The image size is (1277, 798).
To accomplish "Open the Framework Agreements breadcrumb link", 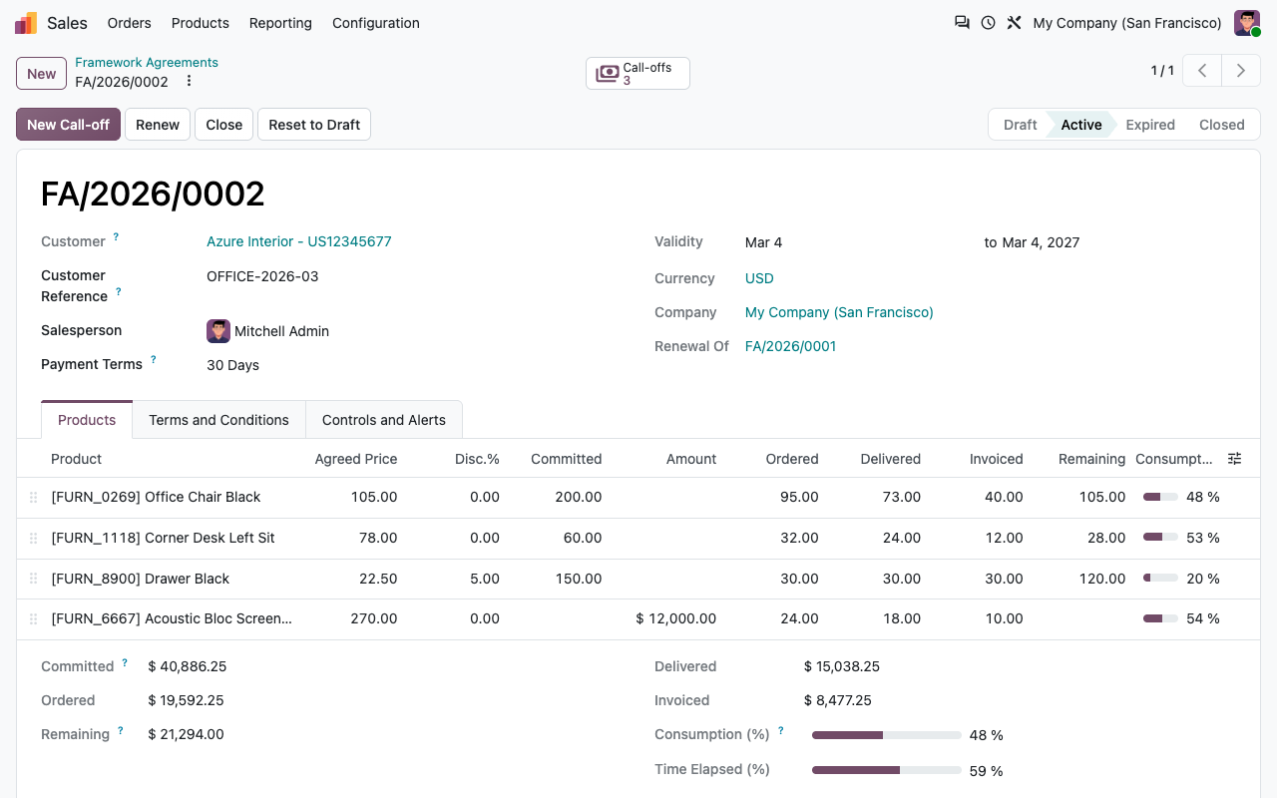I will click(147, 62).
